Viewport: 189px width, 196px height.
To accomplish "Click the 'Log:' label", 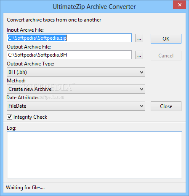I will tap(11, 128).
